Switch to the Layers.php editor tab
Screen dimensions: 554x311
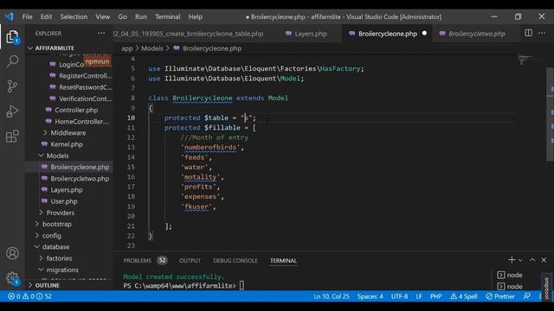306,34
